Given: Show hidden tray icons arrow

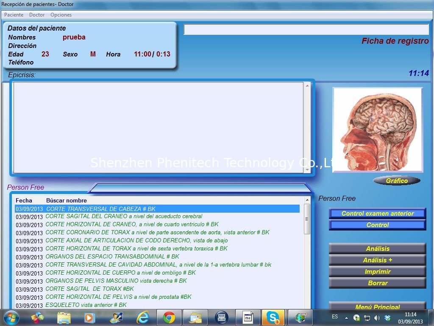Looking at the screenshot, I should (x=346, y=318).
